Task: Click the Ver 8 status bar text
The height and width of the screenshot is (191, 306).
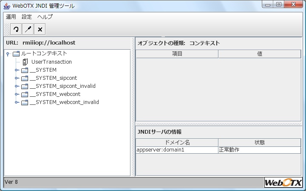Action: pyautogui.click(x=11, y=182)
